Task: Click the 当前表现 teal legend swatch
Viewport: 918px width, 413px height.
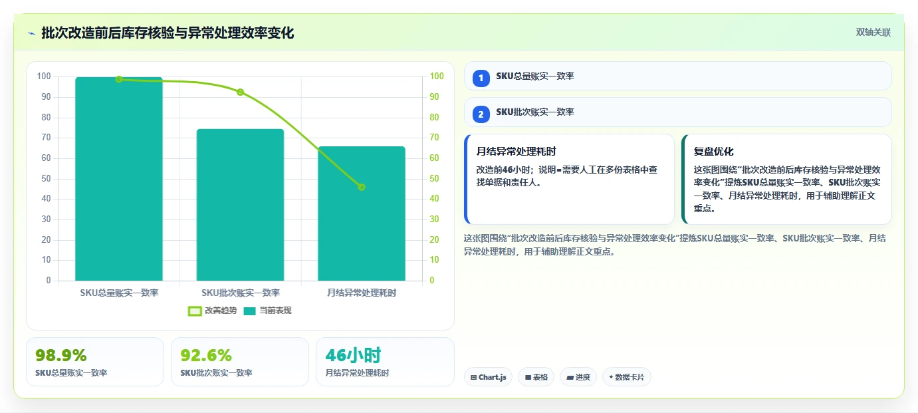Action: (x=250, y=311)
